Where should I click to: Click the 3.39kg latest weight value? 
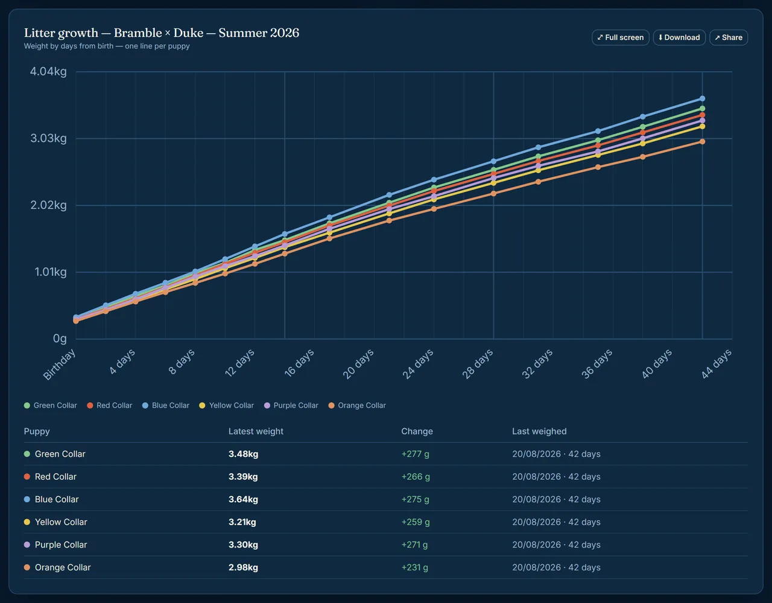[x=243, y=477]
